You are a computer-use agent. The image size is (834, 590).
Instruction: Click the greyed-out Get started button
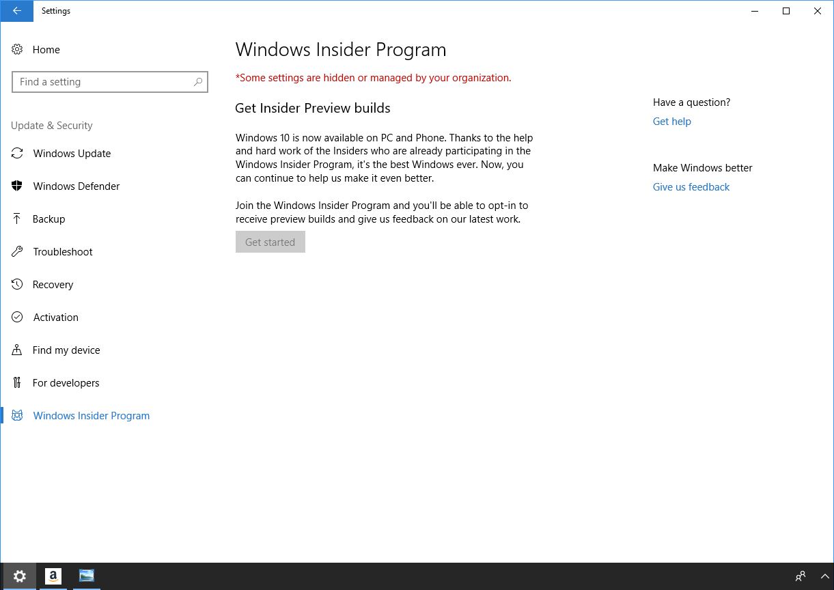[270, 242]
